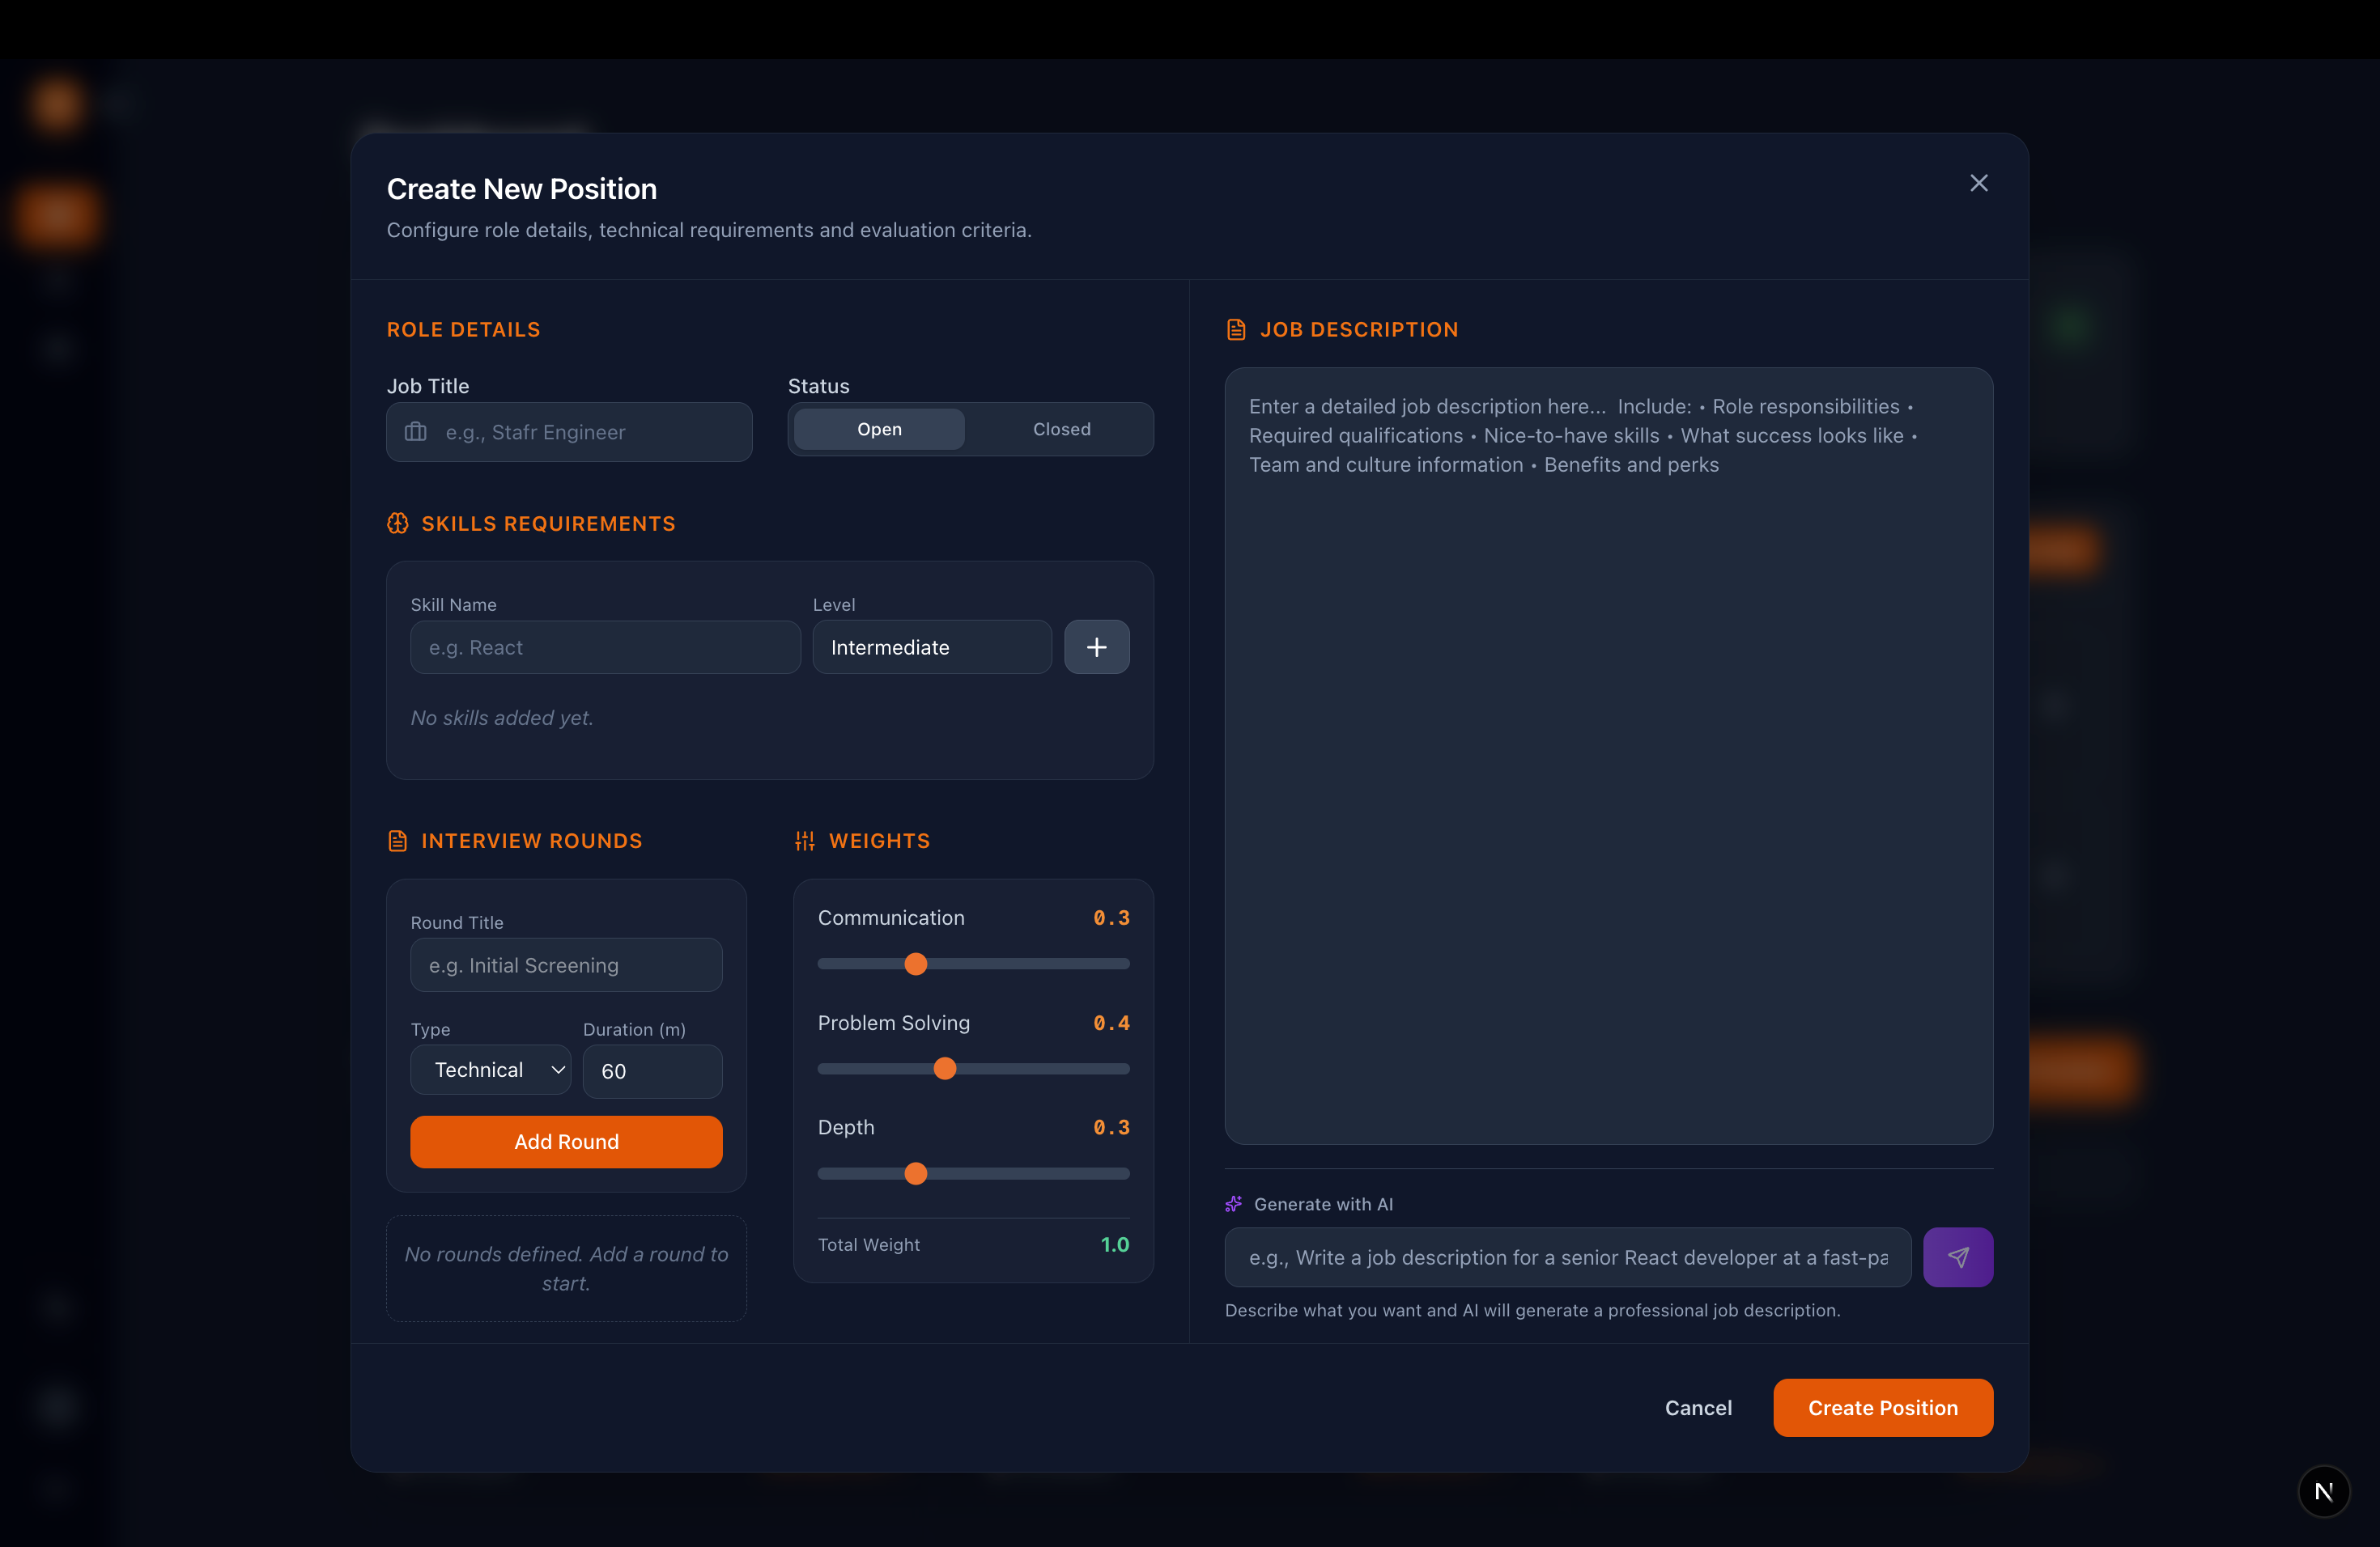
Task: Set status to Open
Action: [x=879, y=429]
